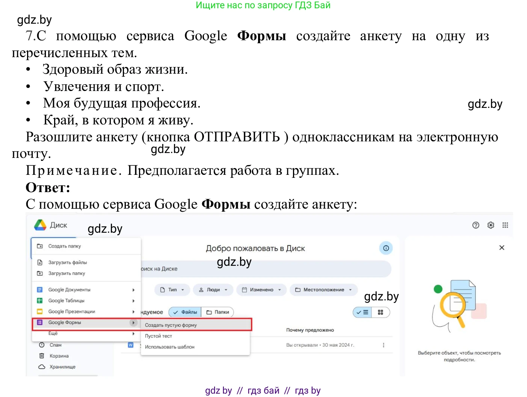Toggle the Папки filter chip
This screenshot has height=397, width=527.
pos(218,312)
